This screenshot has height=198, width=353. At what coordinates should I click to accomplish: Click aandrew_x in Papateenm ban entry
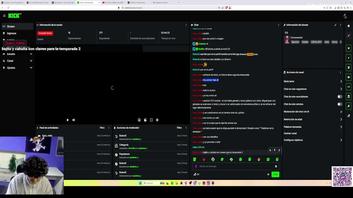134,158
